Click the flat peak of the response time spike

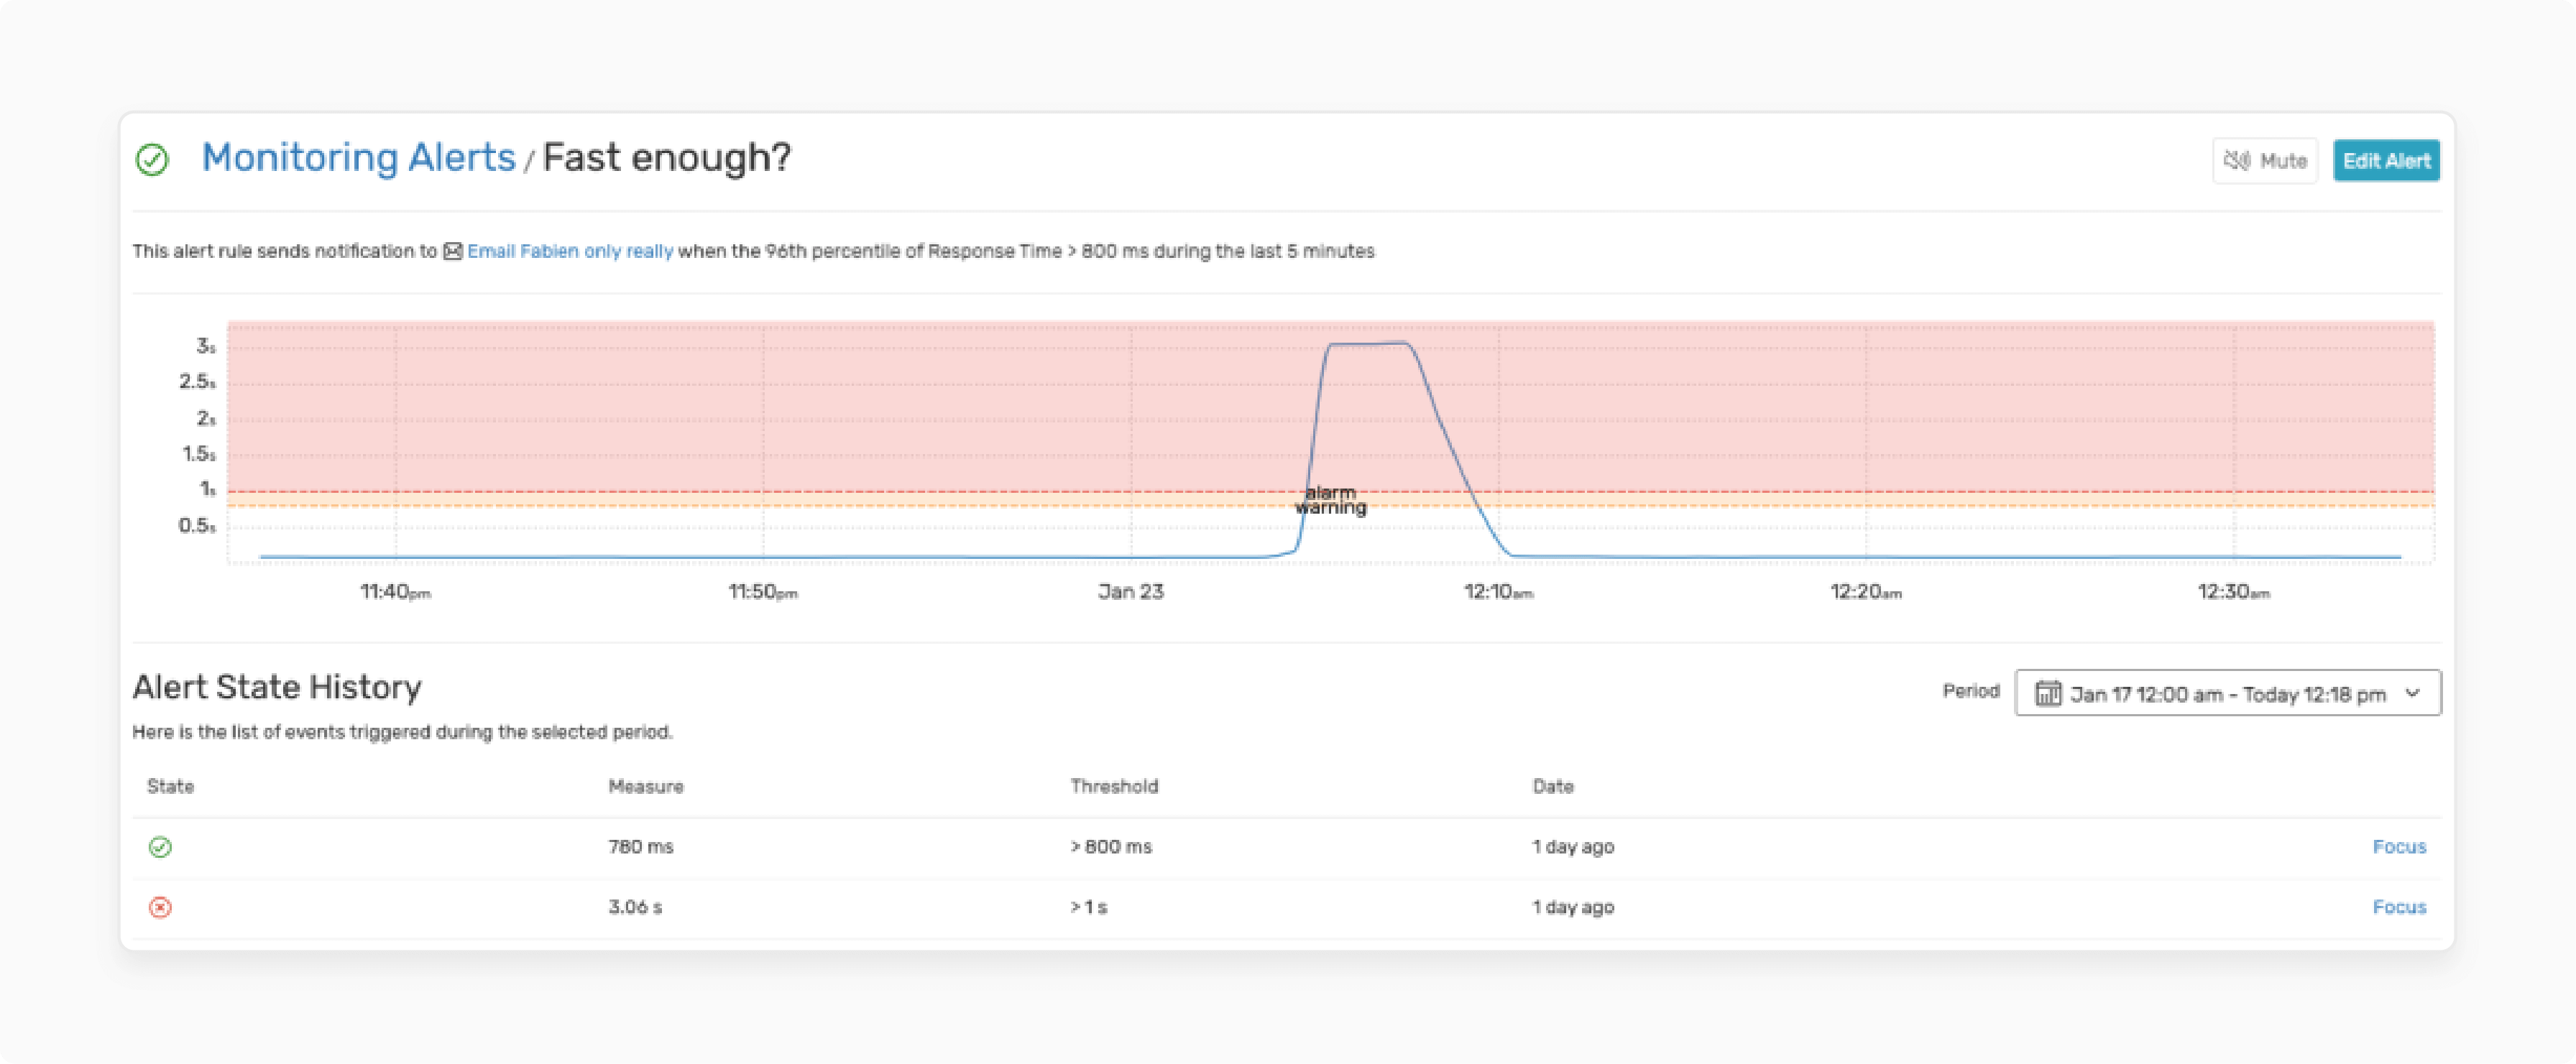[1368, 344]
